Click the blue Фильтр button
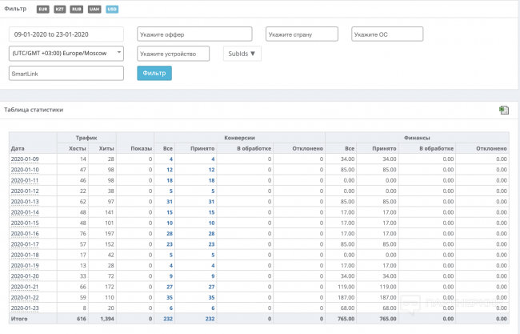 click(154, 74)
